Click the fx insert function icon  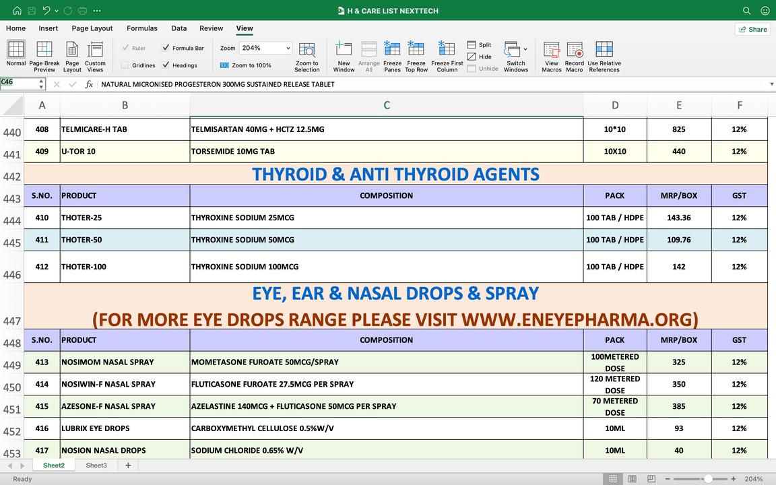[x=89, y=84]
